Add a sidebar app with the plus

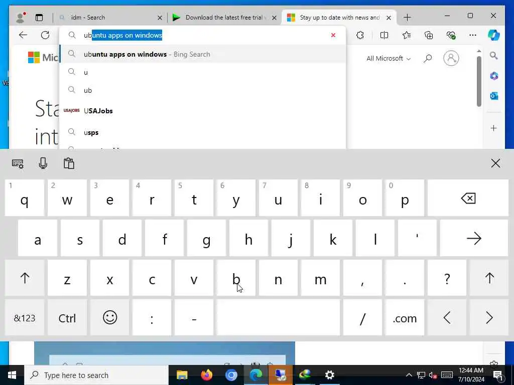point(494,128)
